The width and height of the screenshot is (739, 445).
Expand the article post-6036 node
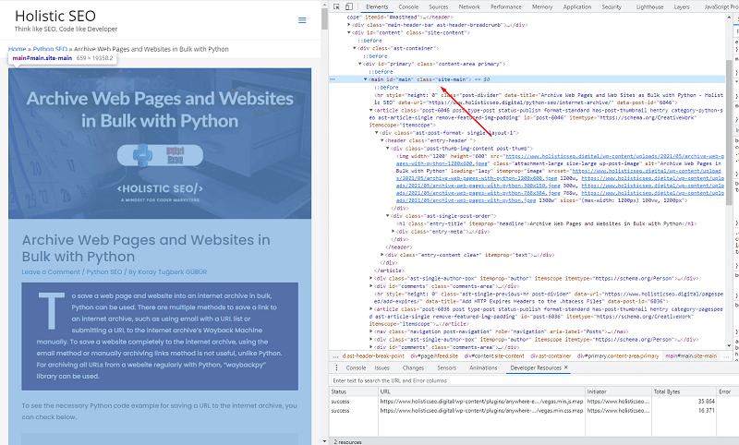click(371, 309)
